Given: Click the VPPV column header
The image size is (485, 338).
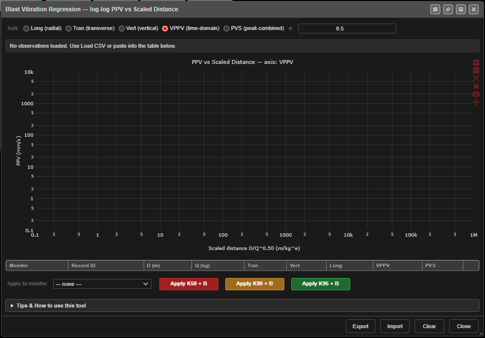Looking at the screenshot, I should [x=397, y=266].
